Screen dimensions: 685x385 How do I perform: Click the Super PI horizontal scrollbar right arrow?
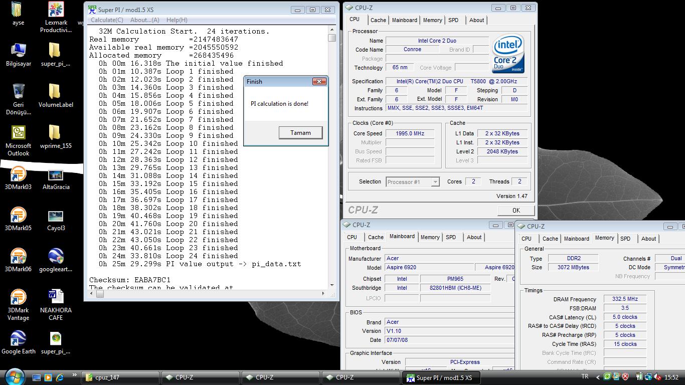click(x=324, y=294)
